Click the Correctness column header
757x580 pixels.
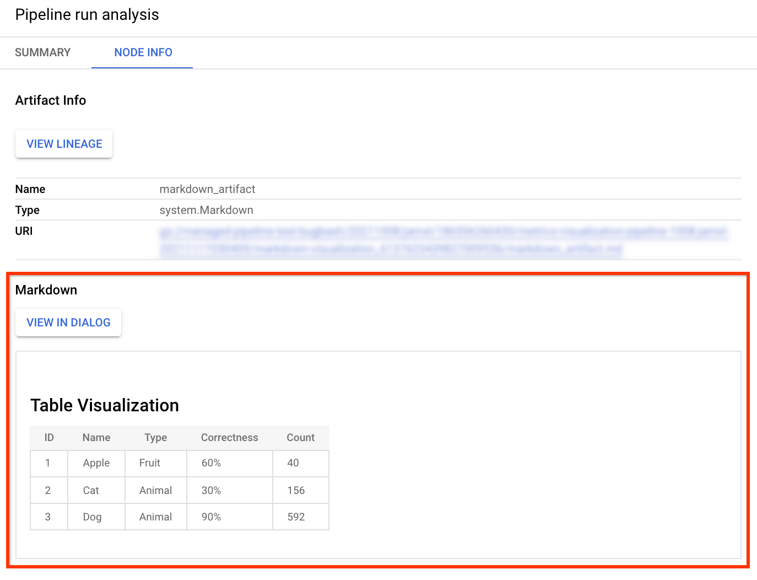[x=229, y=438]
